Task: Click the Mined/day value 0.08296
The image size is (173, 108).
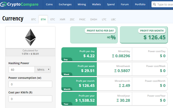Action: (121, 56)
